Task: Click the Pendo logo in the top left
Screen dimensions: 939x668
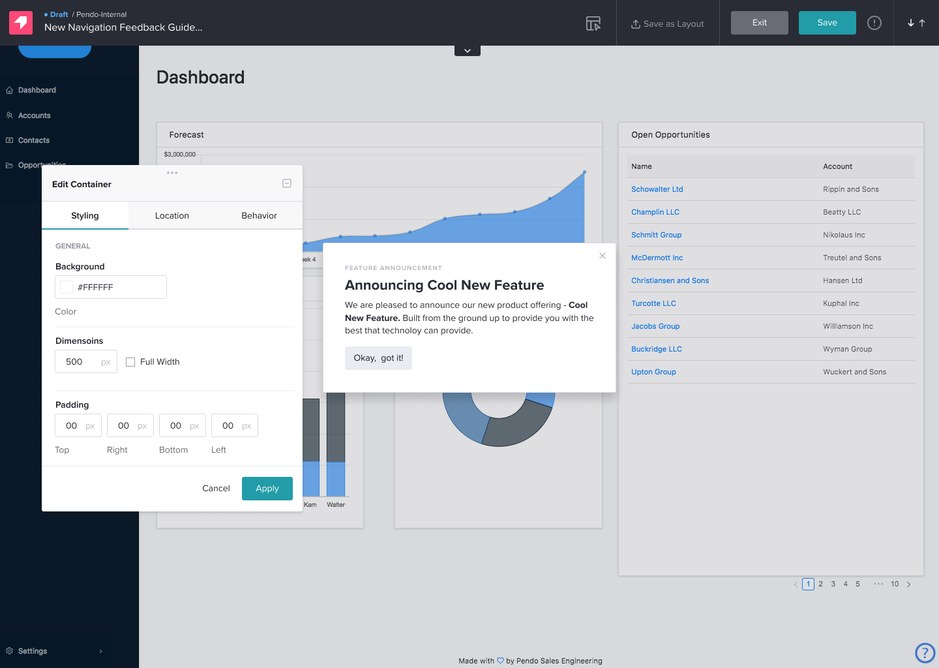Action: [20, 22]
